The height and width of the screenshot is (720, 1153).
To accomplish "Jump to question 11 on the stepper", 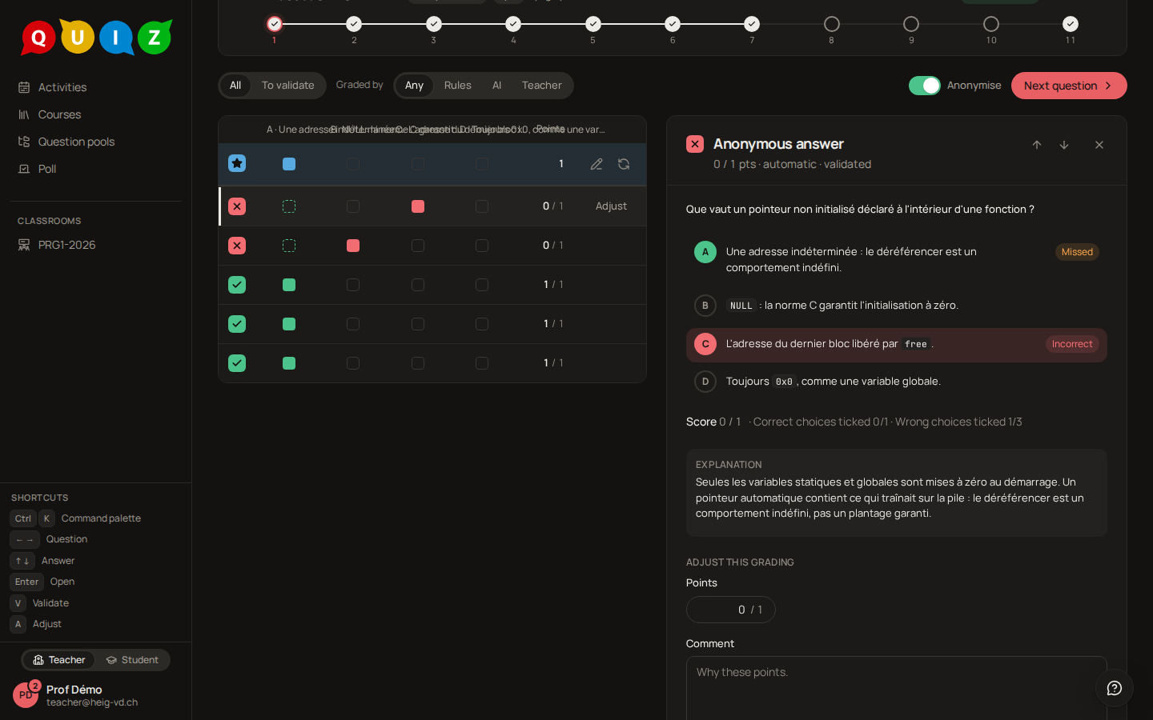I will pyautogui.click(x=1071, y=24).
